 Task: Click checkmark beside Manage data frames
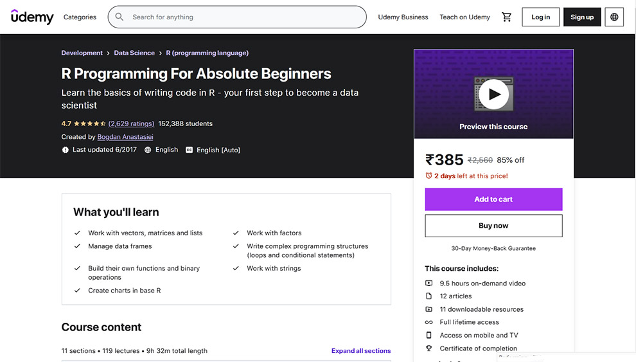point(77,246)
